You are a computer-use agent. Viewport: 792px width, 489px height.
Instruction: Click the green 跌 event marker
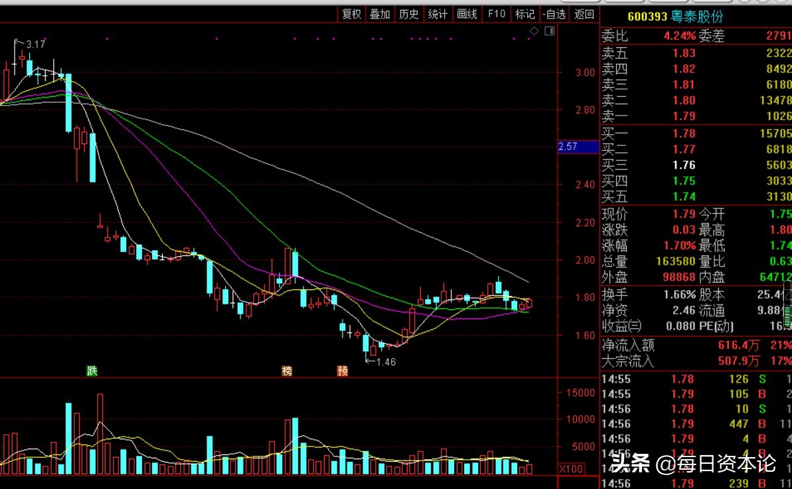pyautogui.click(x=92, y=371)
